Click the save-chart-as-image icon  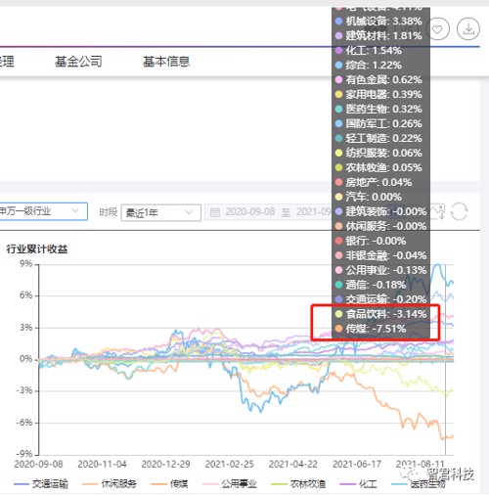pos(437,211)
